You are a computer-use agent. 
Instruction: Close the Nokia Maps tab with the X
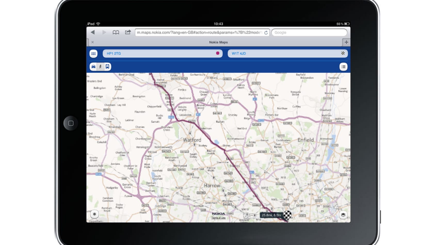[92, 42]
